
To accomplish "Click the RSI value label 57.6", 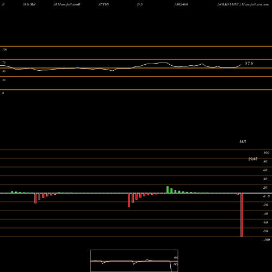I will coord(249,63).
